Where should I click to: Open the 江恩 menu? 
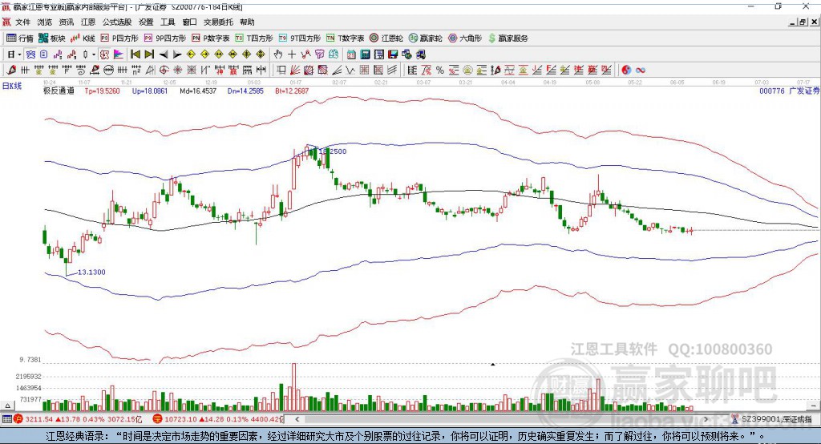[x=88, y=22]
